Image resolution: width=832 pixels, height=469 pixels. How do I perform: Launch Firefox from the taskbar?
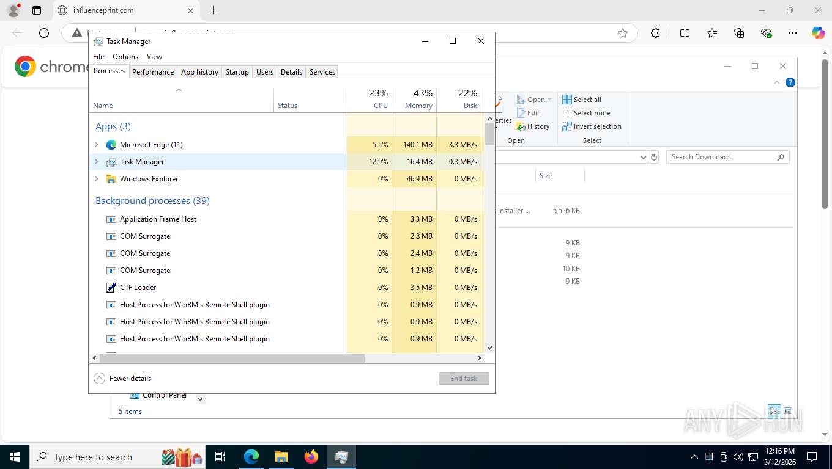tap(311, 457)
